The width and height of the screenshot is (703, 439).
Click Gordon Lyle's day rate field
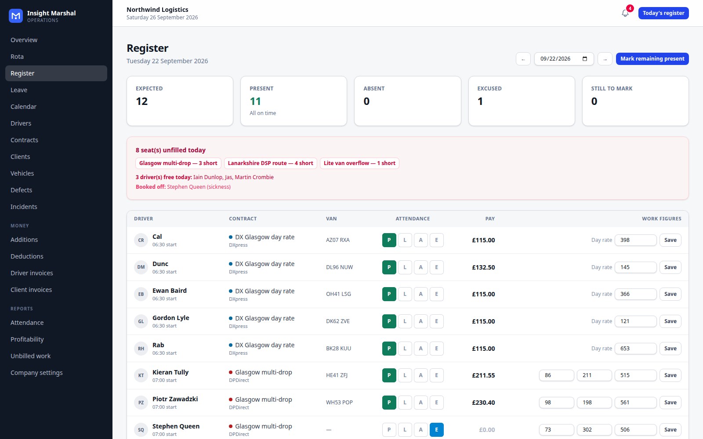point(636,321)
